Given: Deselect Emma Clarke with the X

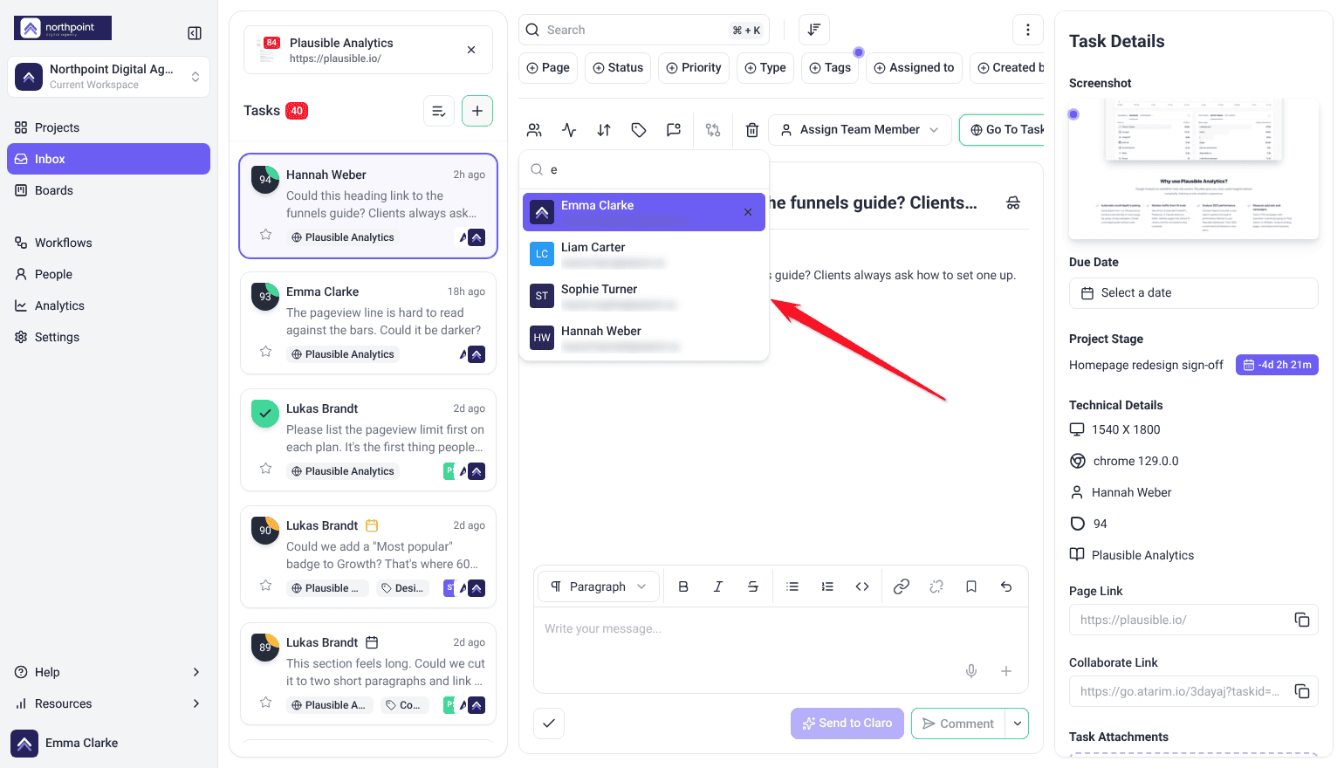Looking at the screenshot, I should pyautogui.click(x=748, y=212).
